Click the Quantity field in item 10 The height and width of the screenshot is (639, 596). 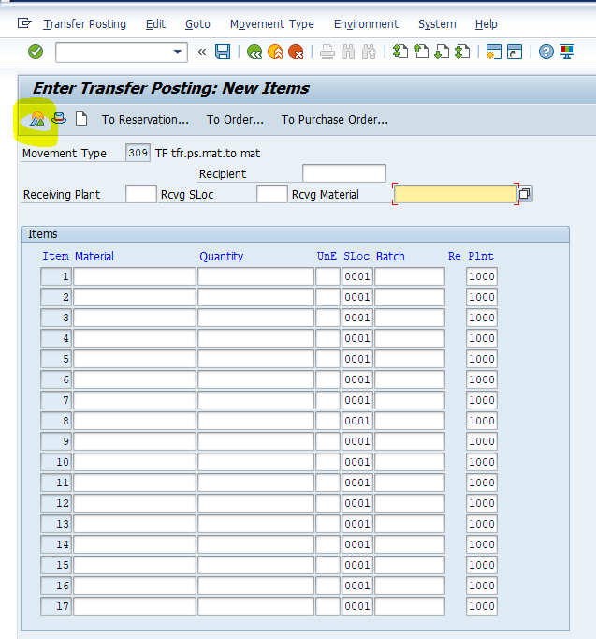[255, 462]
